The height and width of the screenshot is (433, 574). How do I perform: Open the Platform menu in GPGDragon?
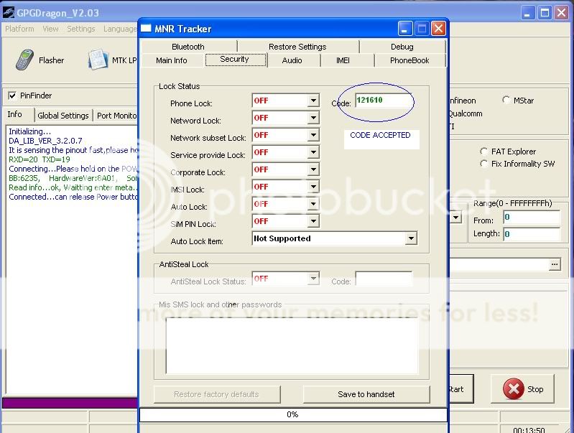pyautogui.click(x=20, y=29)
